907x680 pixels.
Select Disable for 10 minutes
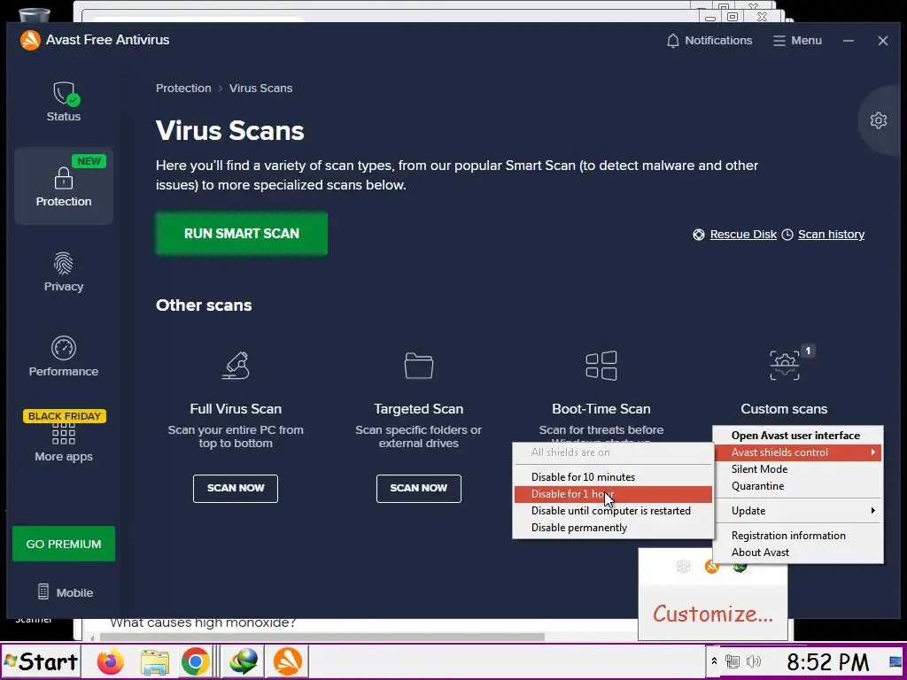pyautogui.click(x=613, y=477)
